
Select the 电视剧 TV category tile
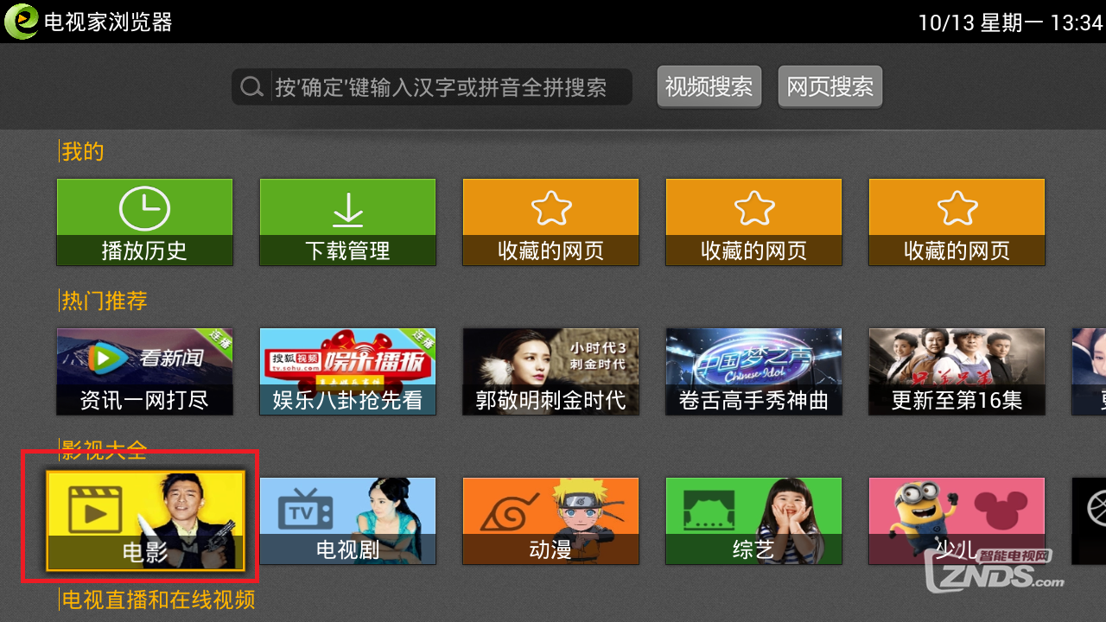pyautogui.click(x=347, y=521)
